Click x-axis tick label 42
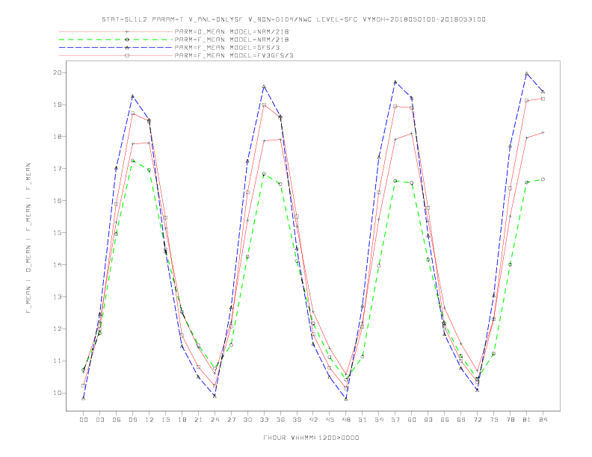The width and height of the screenshot is (592, 457). point(313,420)
